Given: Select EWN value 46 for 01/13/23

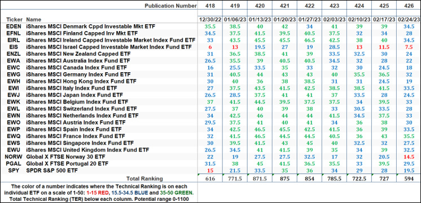Looking at the screenshot, I should coord(260,116).
